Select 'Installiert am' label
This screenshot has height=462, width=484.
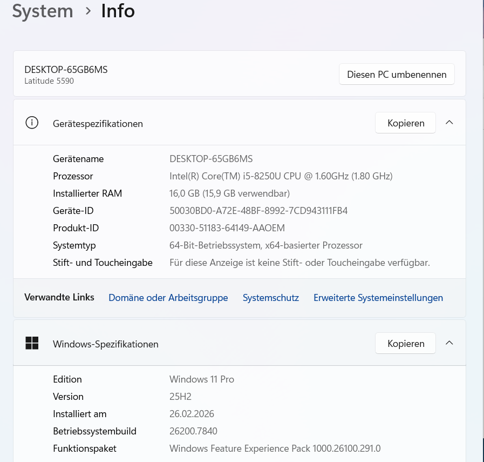point(80,414)
